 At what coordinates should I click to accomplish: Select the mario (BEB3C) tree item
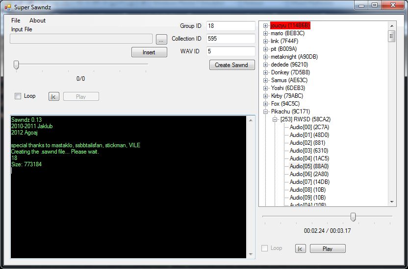287,33
